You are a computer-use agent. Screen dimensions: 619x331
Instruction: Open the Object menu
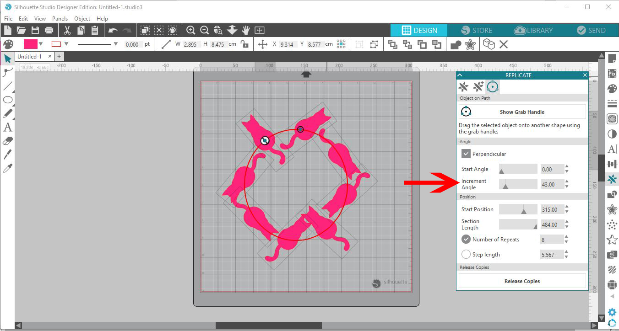click(x=82, y=19)
